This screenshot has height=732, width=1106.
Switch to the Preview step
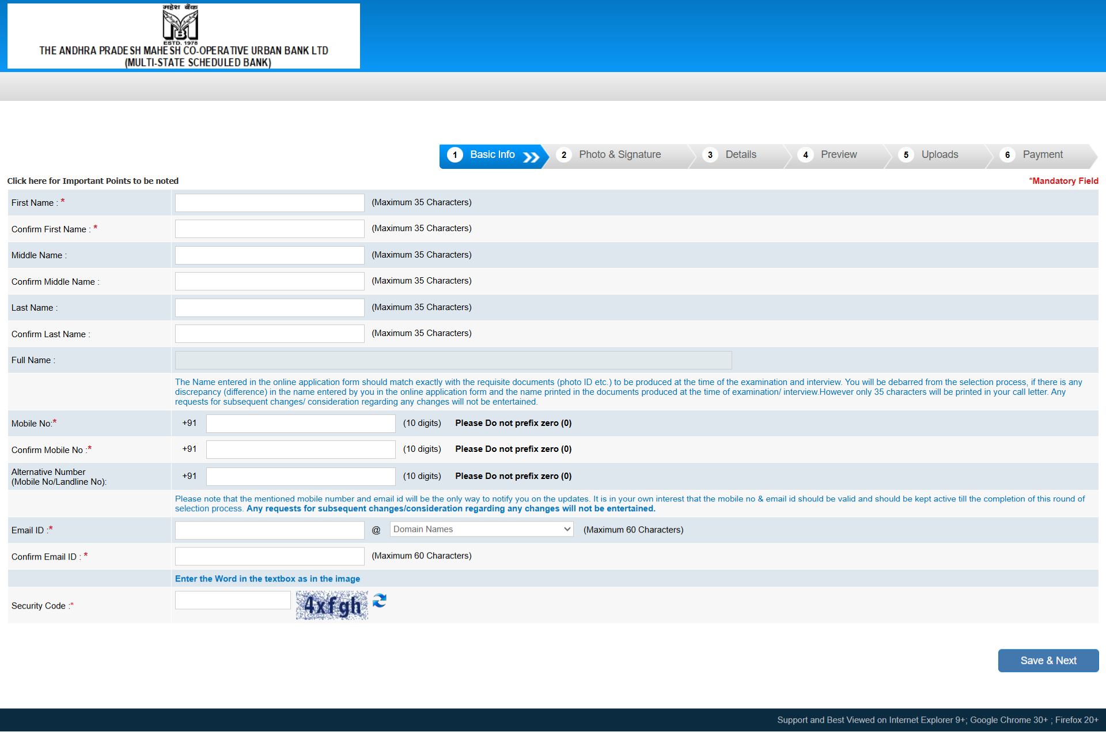pos(838,154)
